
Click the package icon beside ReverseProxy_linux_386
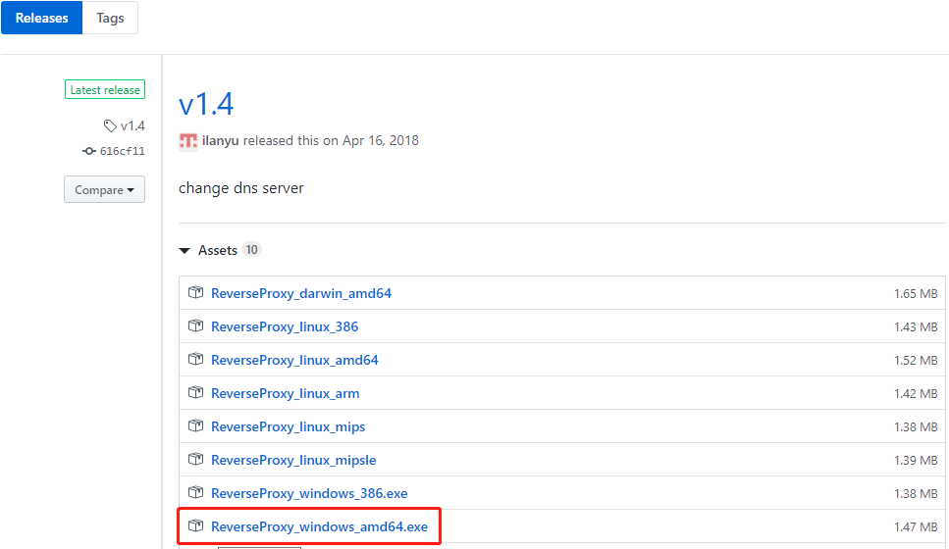[x=195, y=326]
